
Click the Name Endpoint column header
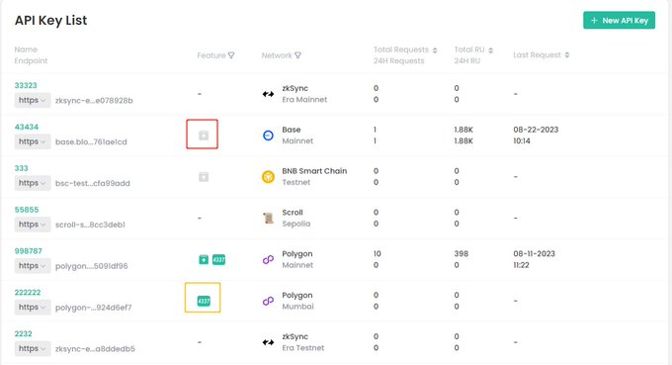pos(31,55)
